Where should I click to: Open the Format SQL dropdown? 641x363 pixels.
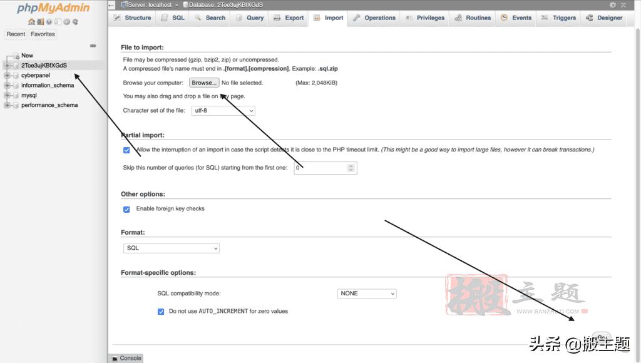pyautogui.click(x=172, y=248)
